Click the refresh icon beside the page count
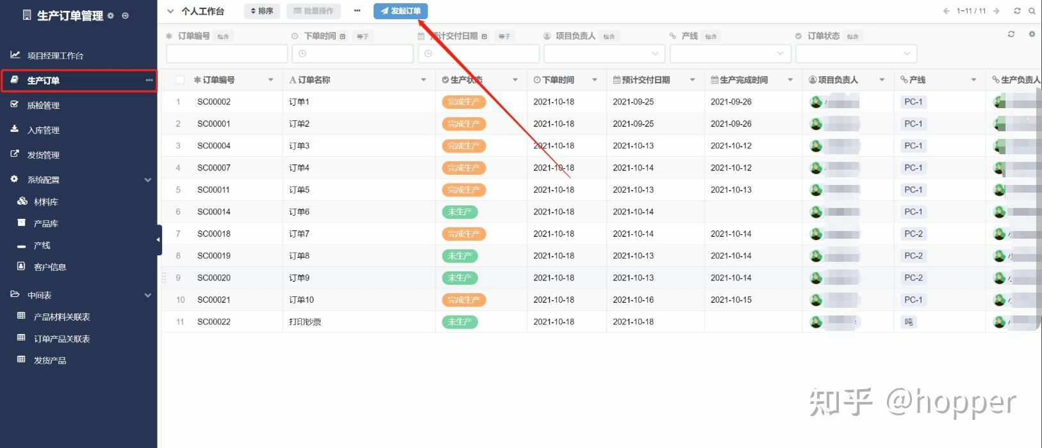Screen dimensions: 1042x448 (1017, 11)
